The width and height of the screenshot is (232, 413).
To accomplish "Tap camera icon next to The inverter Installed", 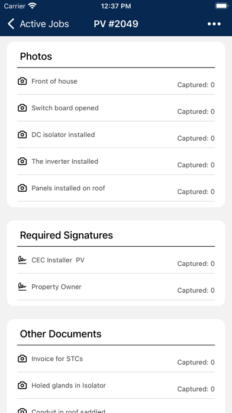I will 22,161.
